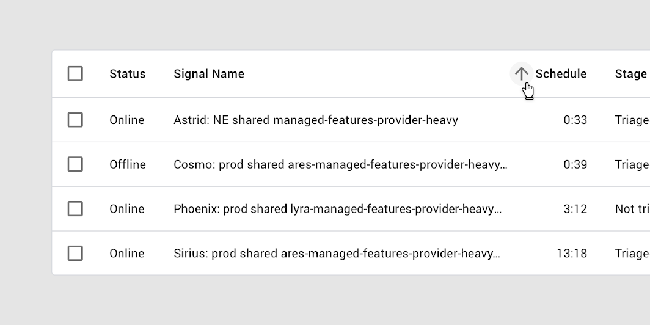
Task: Click the 0:33 schedule value
Action: pyautogui.click(x=575, y=120)
